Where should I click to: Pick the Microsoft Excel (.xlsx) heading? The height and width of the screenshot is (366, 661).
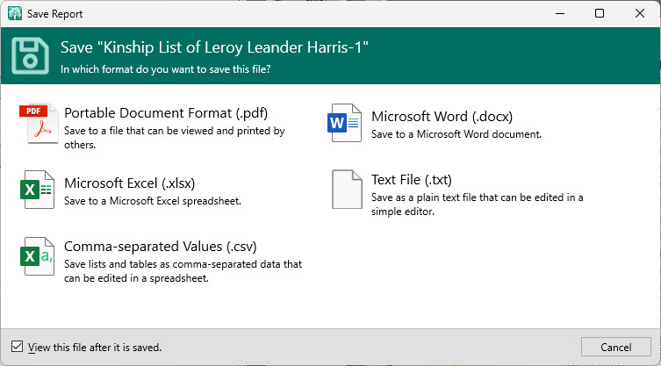pyautogui.click(x=129, y=183)
